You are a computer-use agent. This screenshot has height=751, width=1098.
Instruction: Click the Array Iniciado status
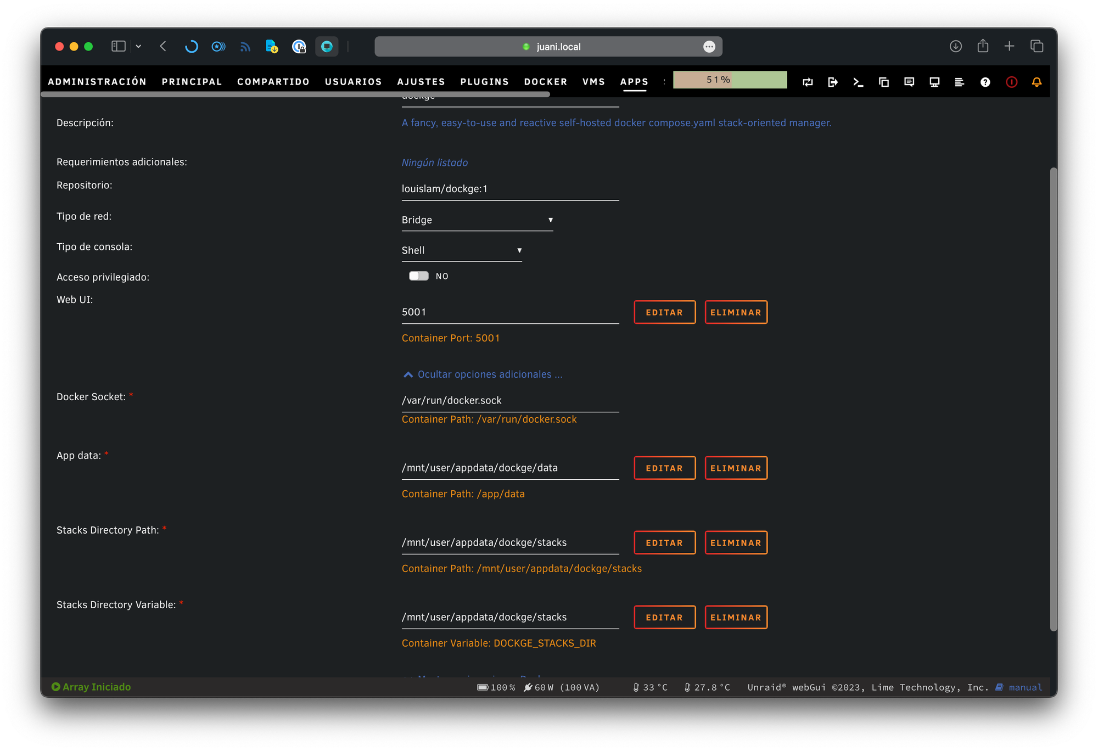tap(91, 687)
